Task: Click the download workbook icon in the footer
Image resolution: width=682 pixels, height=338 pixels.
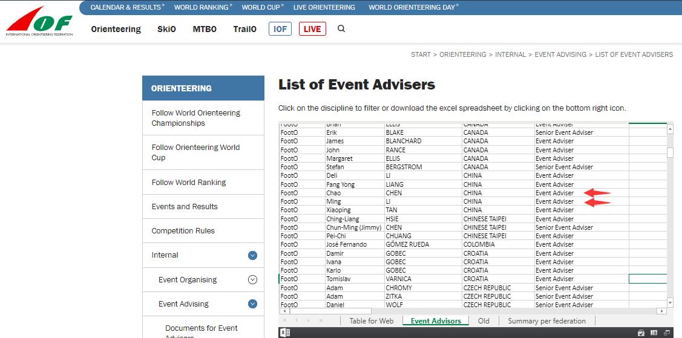Action: tap(640, 333)
